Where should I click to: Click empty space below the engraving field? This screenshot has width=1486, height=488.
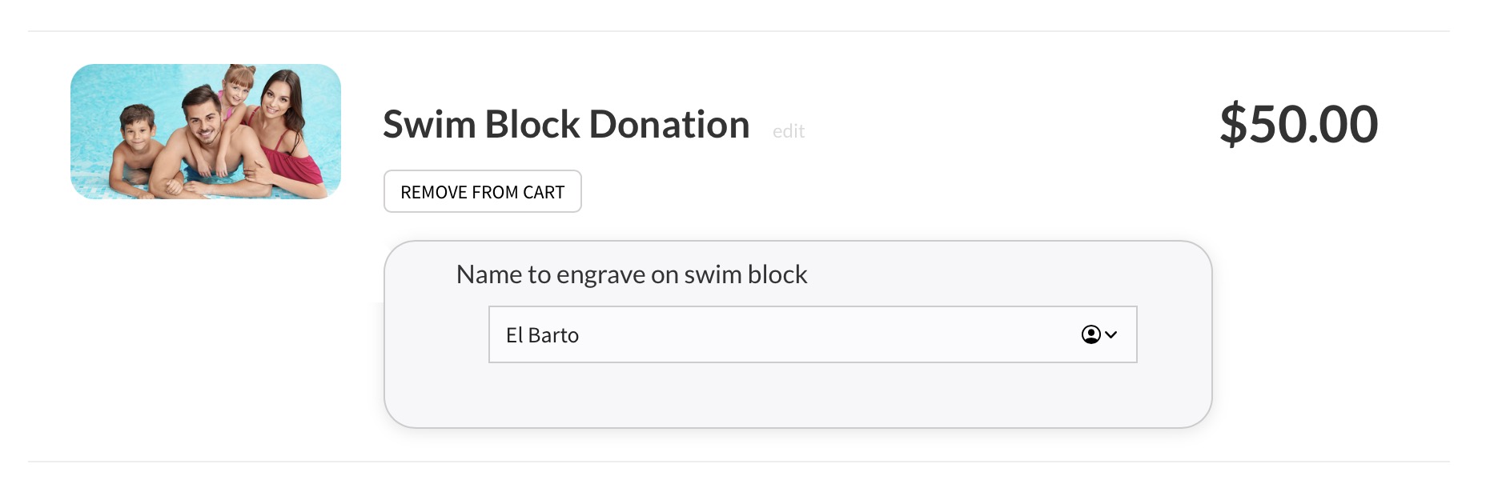(797, 395)
